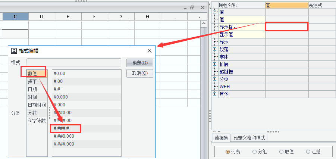Collapse the 值 property group
This screenshot has height=159, width=336.
click(215, 12)
